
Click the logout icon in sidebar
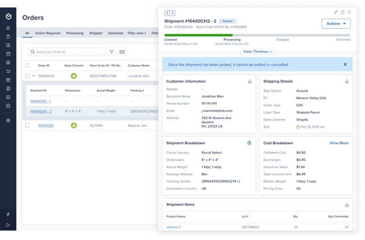coord(8,225)
